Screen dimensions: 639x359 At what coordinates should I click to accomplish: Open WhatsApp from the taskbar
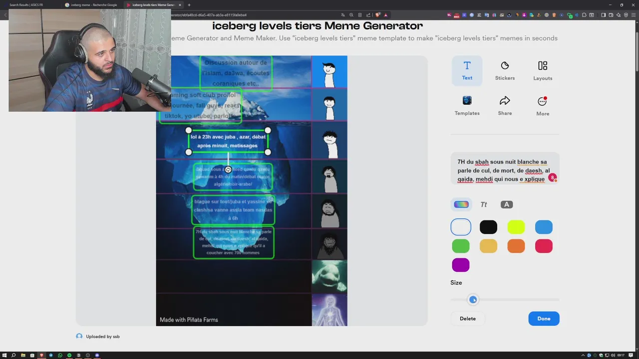(60, 355)
